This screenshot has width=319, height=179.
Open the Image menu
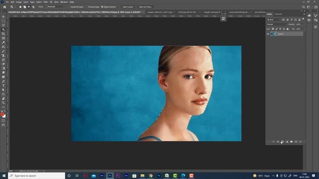tap(19, 2)
